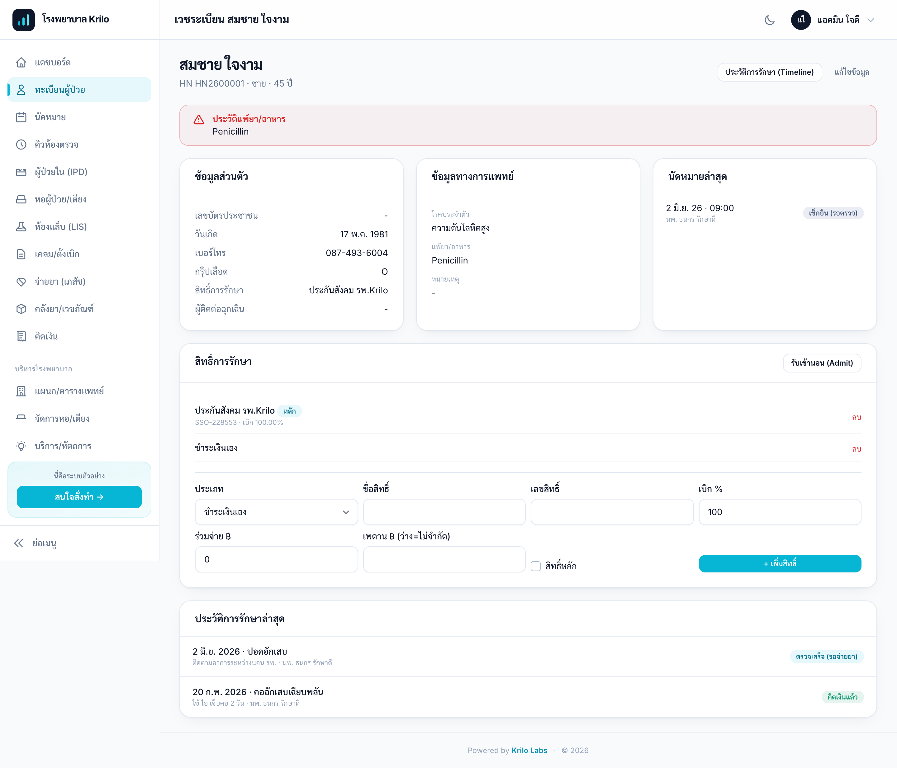Screen dimensions: 897x768
Task: Tick the สิทธิ์หลัก checkbox
Action: pos(535,566)
